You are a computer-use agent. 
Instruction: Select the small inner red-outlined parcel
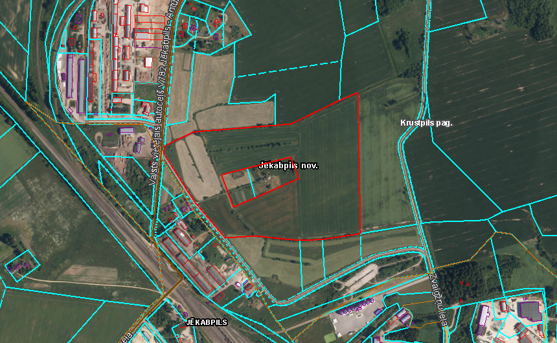pos(259,186)
